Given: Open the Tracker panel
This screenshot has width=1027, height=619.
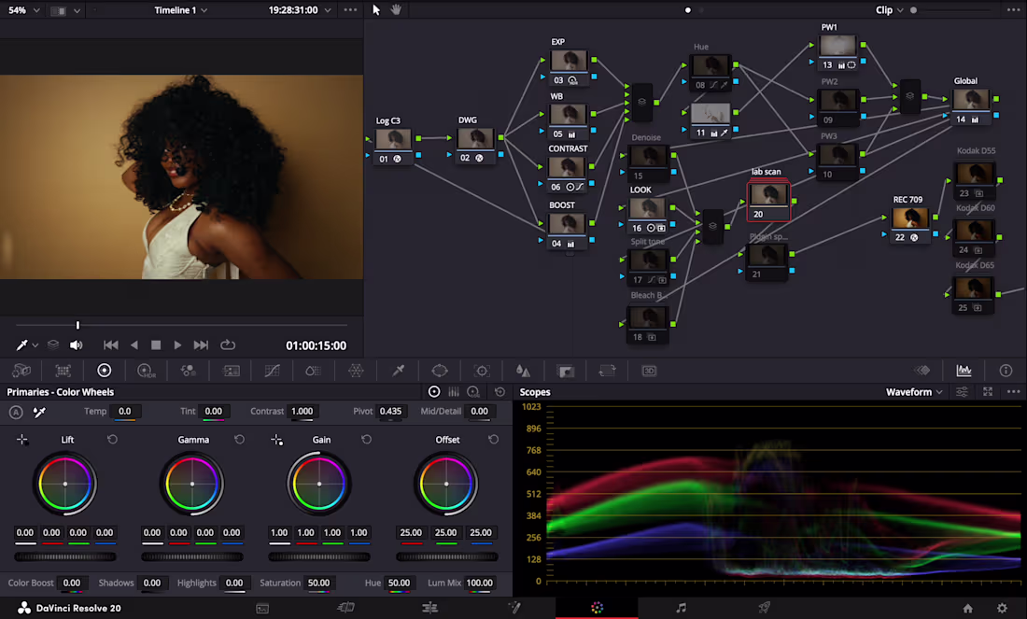Looking at the screenshot, I should click(482, 371).
